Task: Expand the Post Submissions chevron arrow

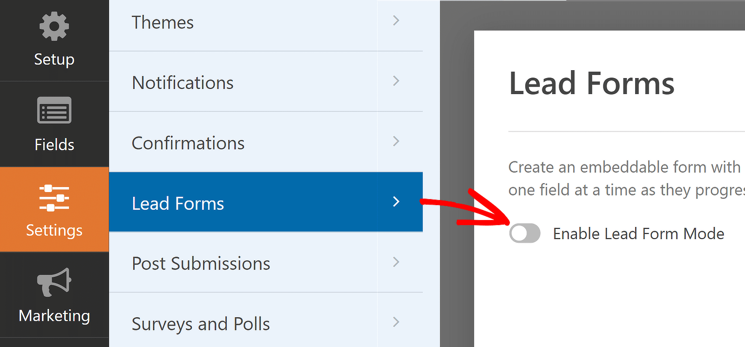Action: (396, 262)
